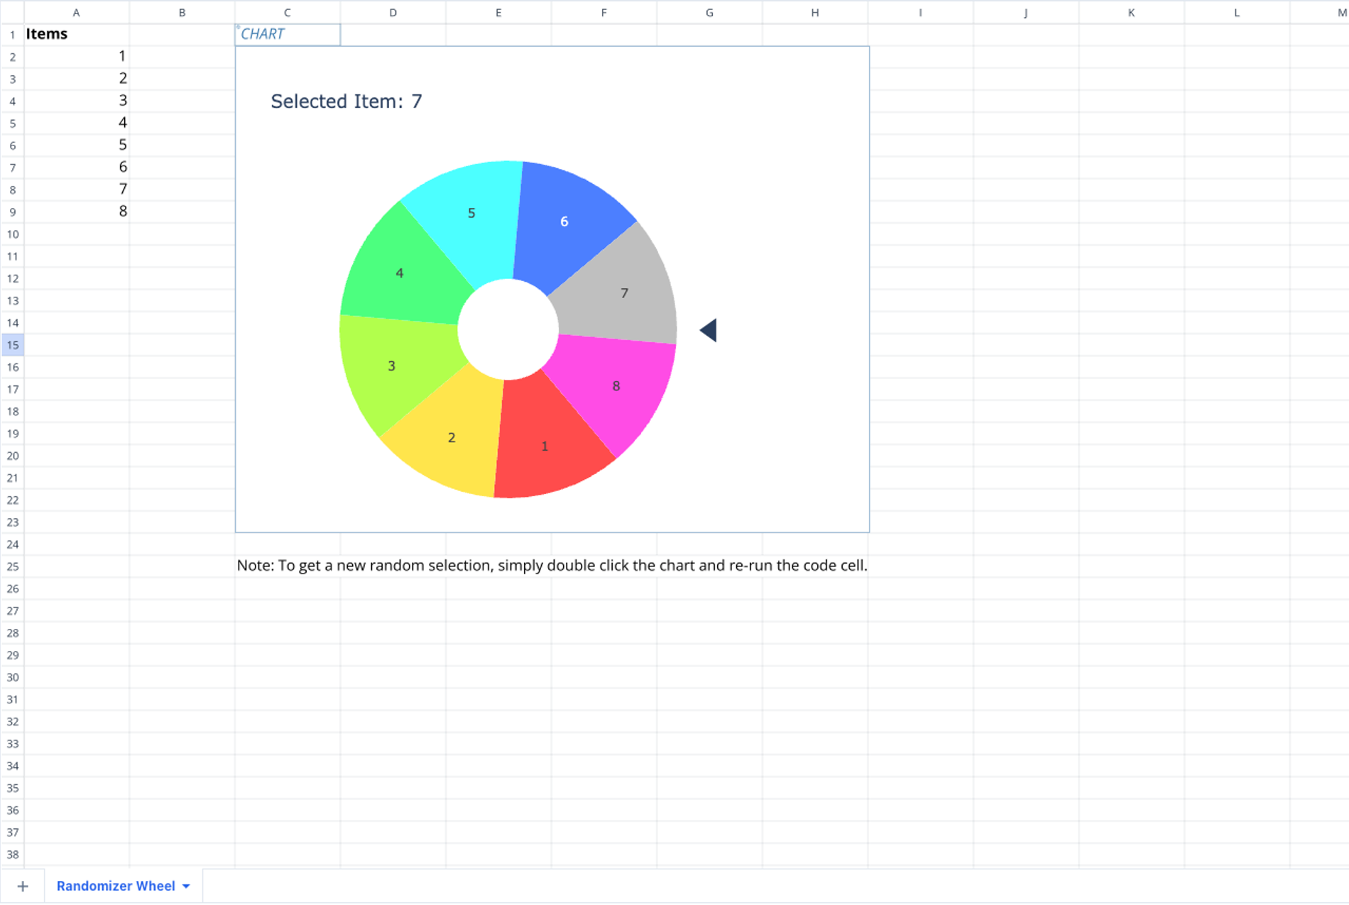Screen dimensions: 1349x905
Task: Click the white center hole of the wheel
Action: coord(508,329)
